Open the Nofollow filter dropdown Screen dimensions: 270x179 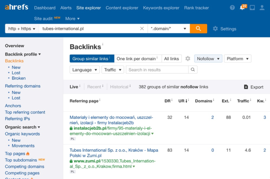[x=208, y=59]
